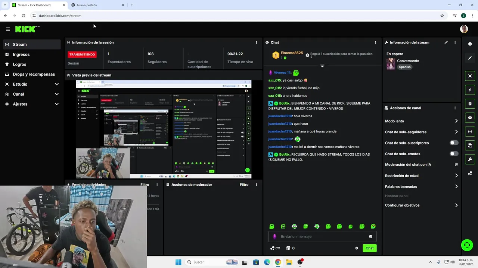Open AI chat moderation external link icon
This screenshot has height=268, width=478.
(456, 165)
